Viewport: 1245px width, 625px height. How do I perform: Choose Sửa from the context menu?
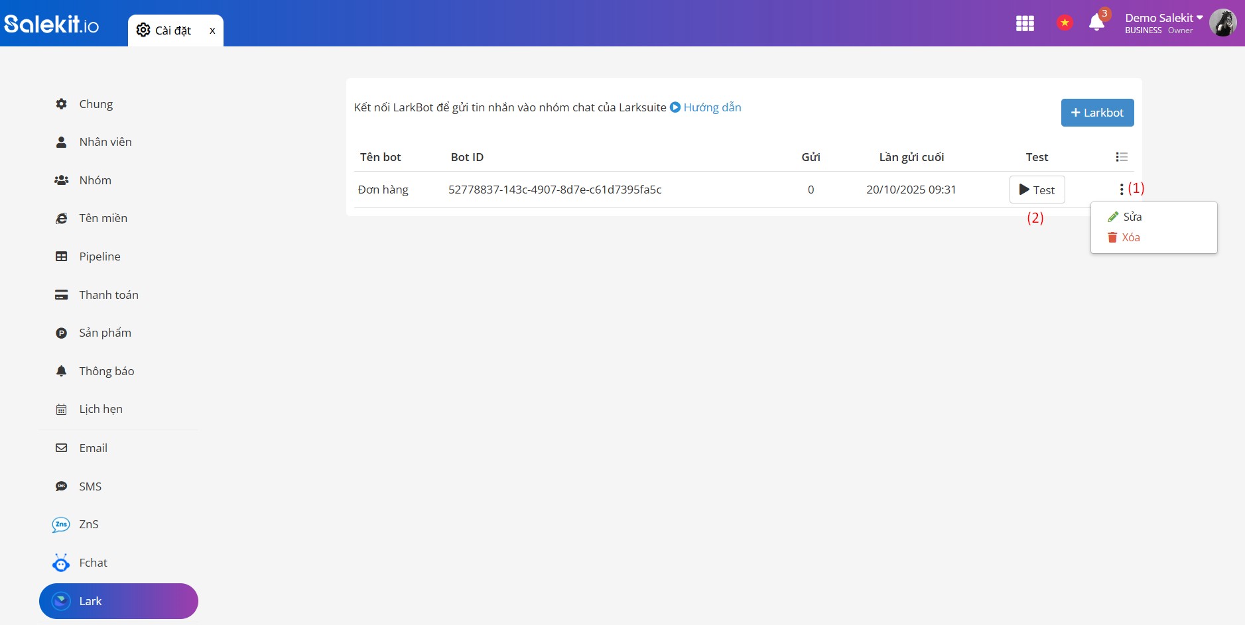pyautogui.click(x=1132, y=217)
